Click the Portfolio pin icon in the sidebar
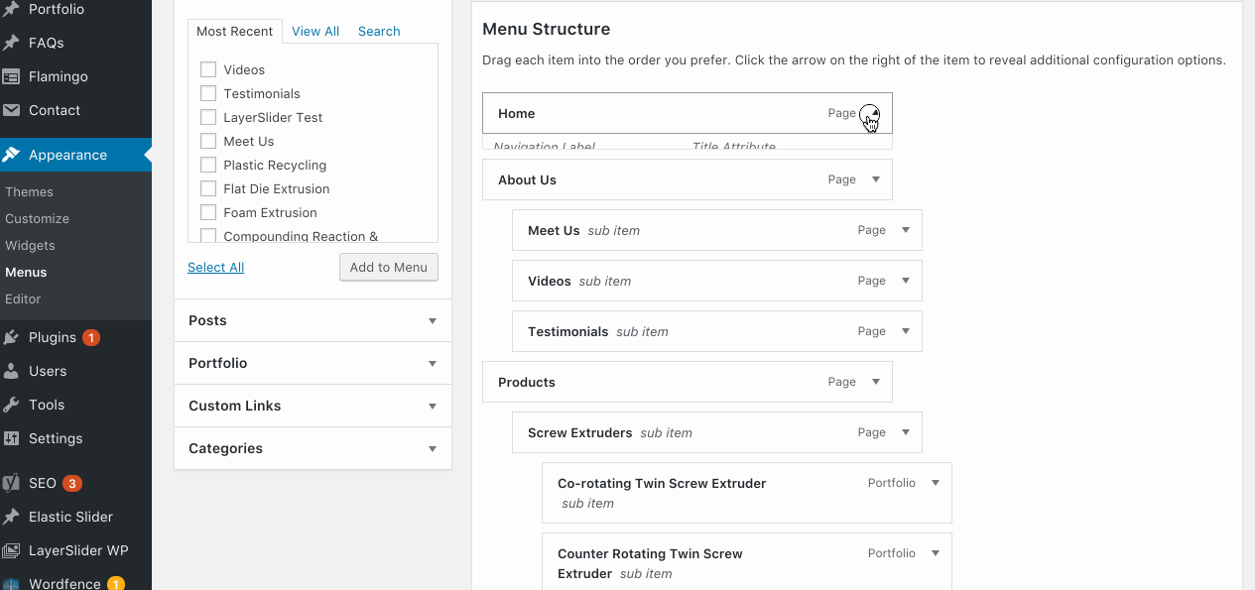 (12, 10)
